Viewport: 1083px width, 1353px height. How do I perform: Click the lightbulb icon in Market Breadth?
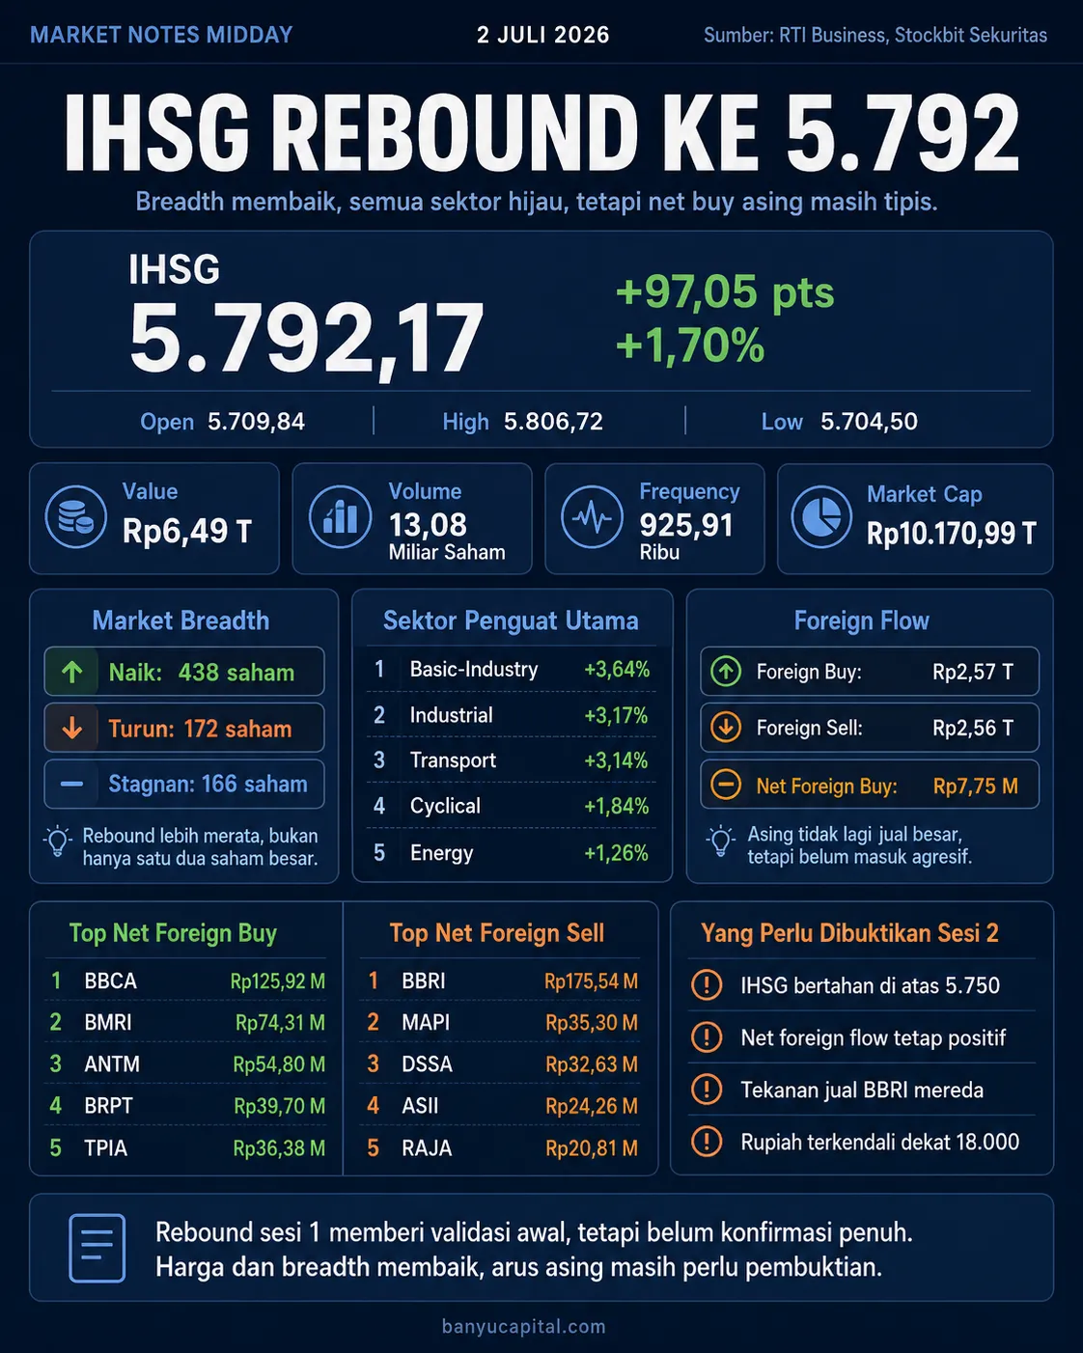pos(58,842)
